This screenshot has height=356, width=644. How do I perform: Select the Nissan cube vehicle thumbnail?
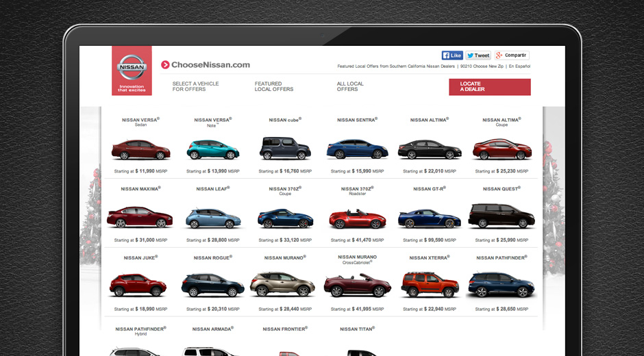click(285, 148)
